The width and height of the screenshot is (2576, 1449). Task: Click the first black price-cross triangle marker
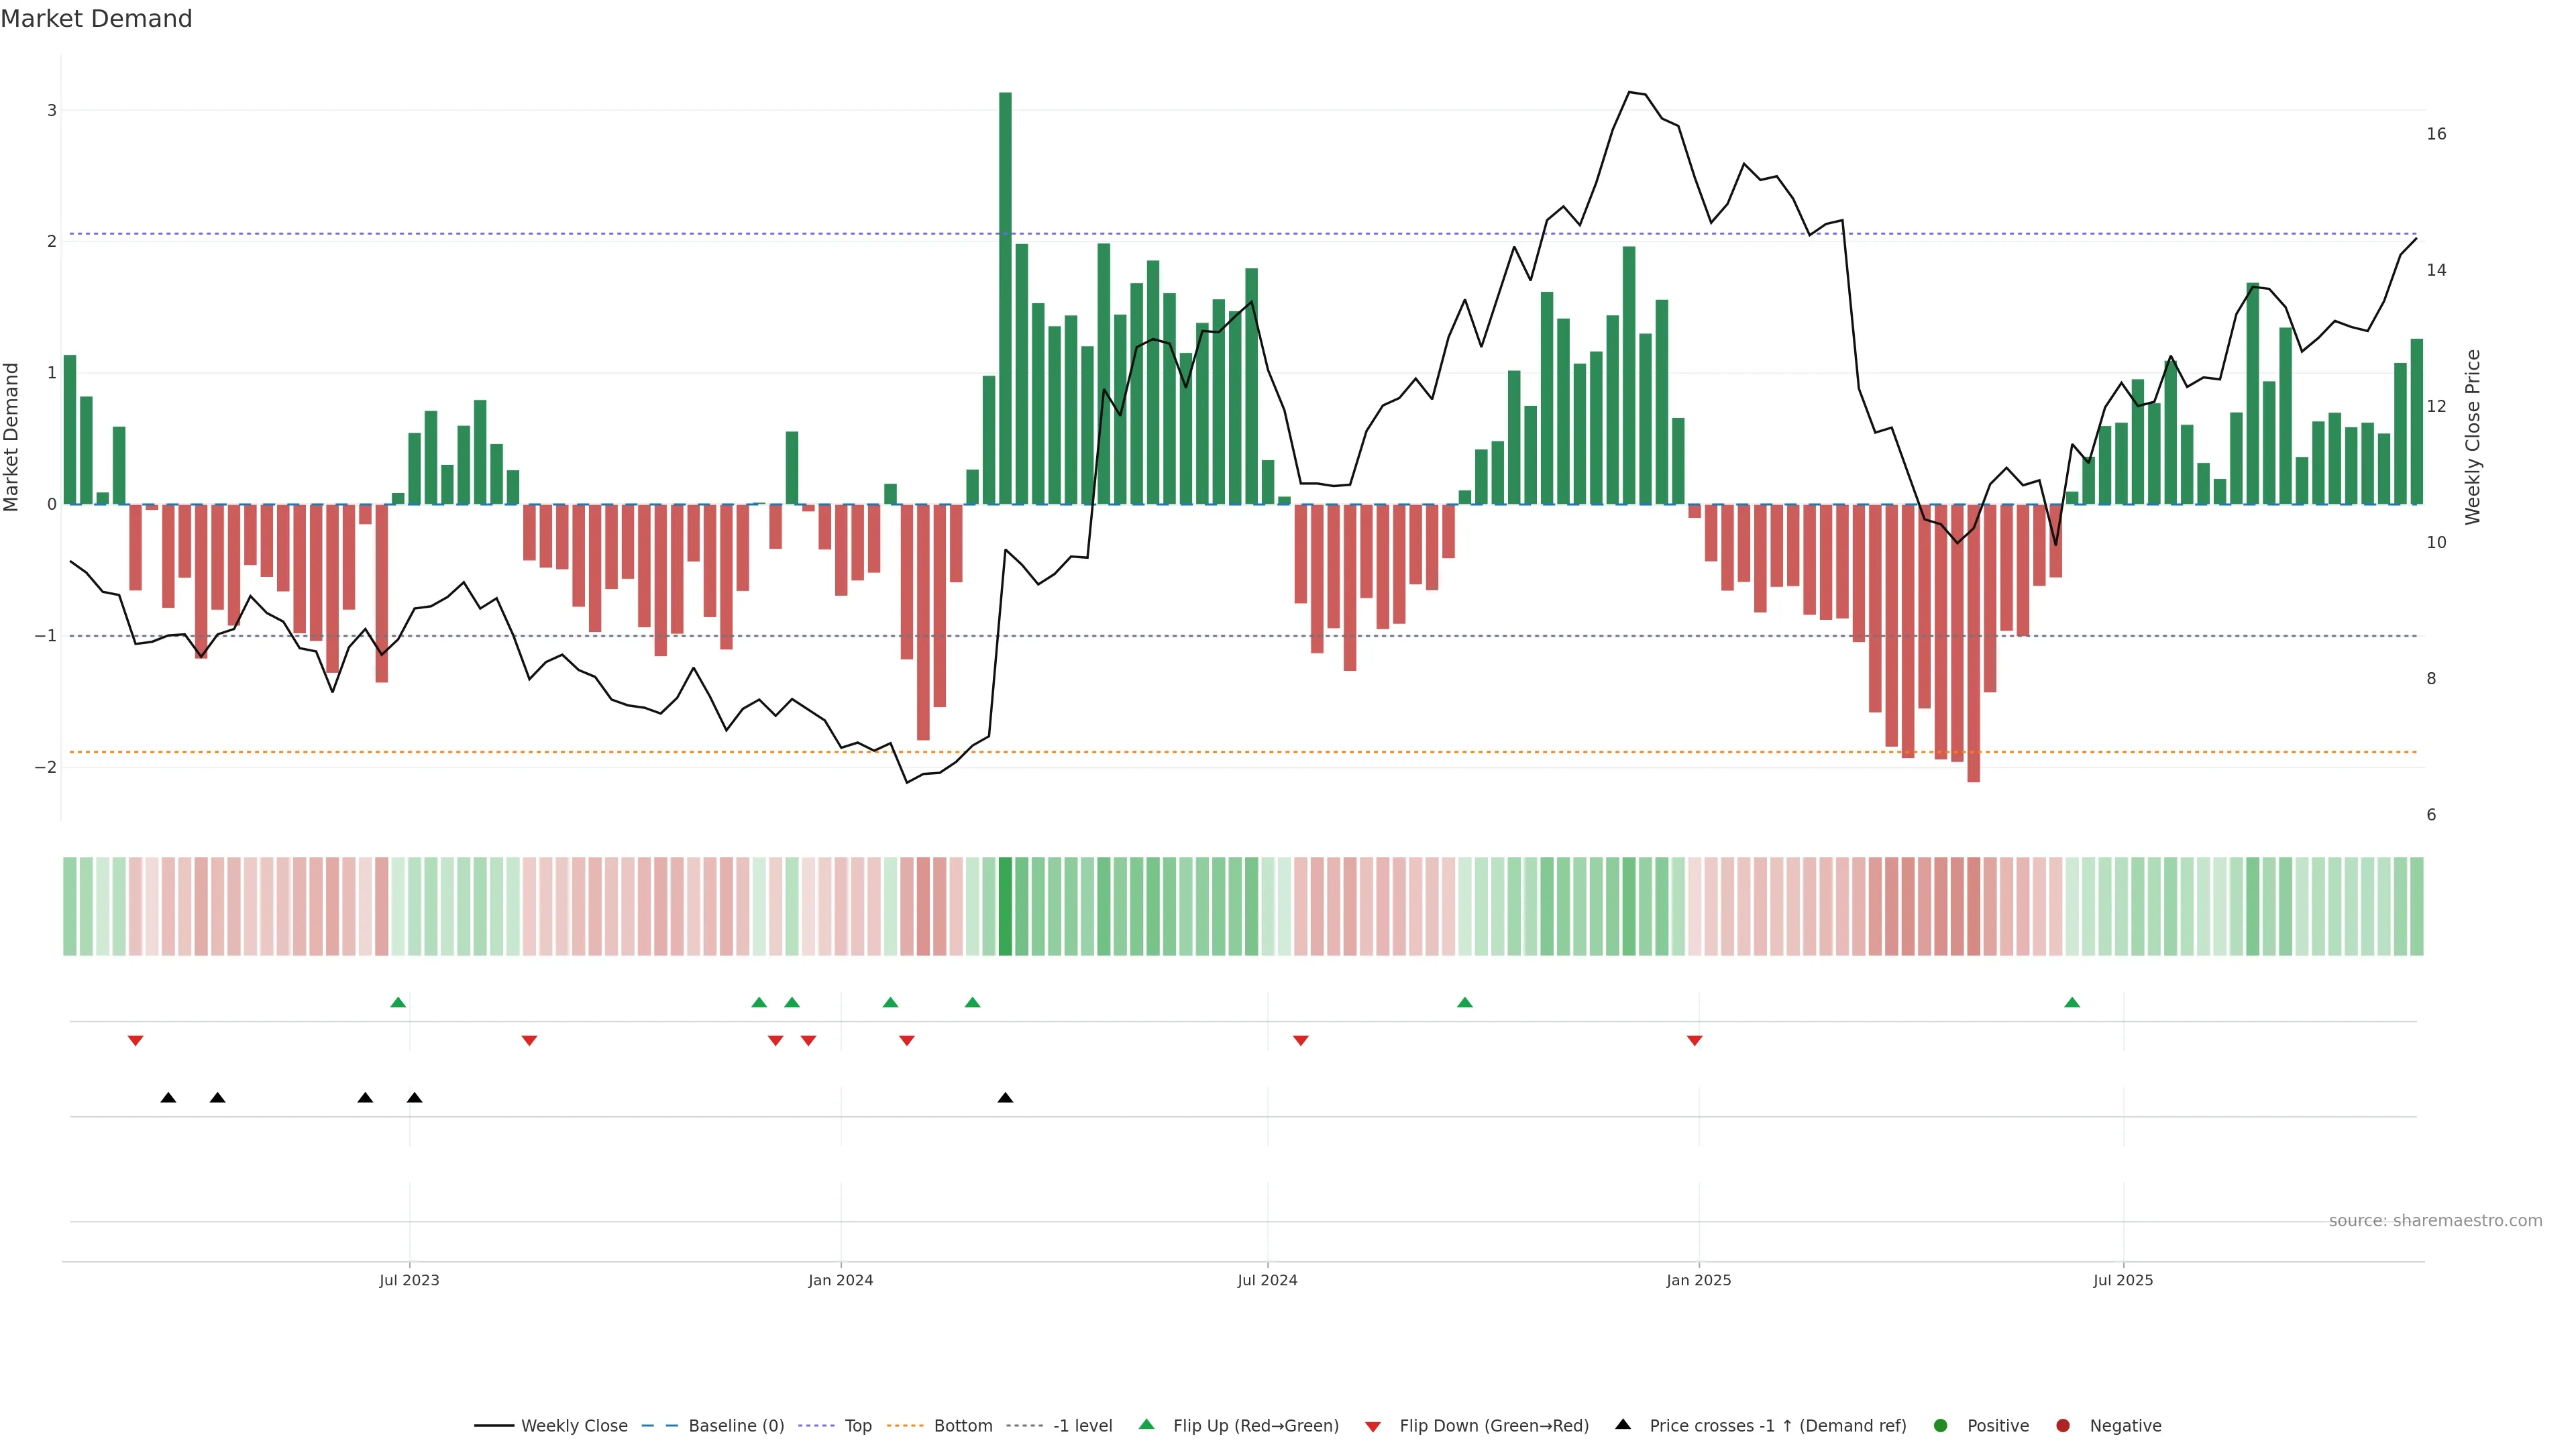pos(168,1098)
